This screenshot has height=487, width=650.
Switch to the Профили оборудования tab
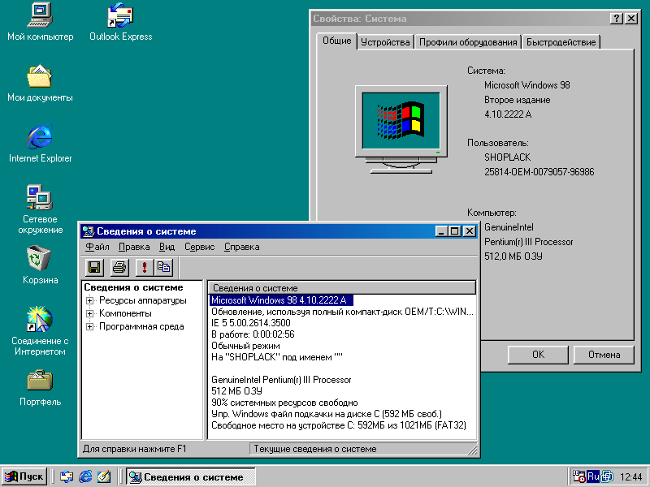click(468, 42)
